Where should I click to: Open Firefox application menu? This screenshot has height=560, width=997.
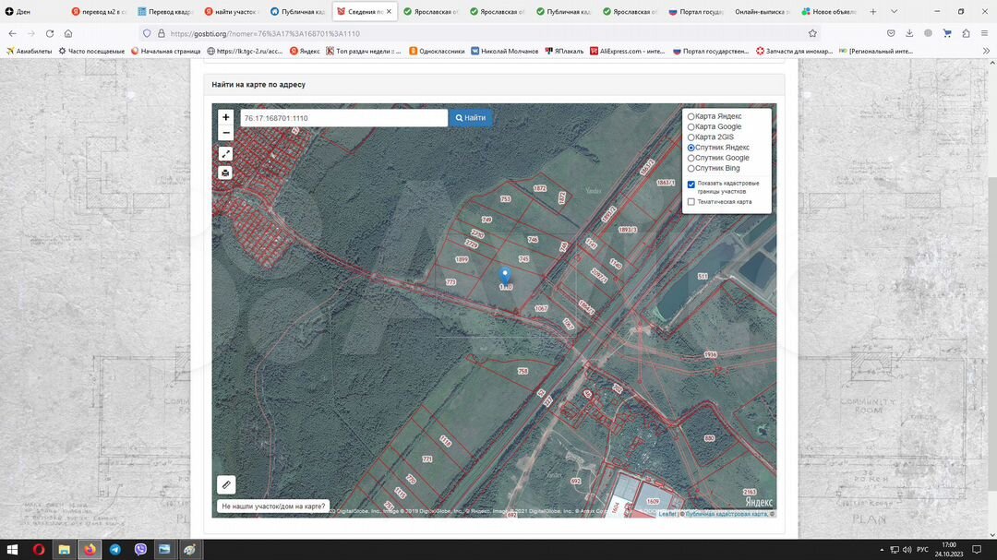984,33
